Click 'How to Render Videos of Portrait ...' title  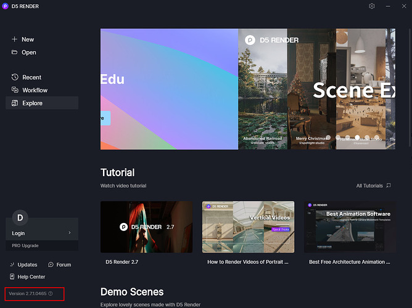pyautogui.click(x=248, y=262)
